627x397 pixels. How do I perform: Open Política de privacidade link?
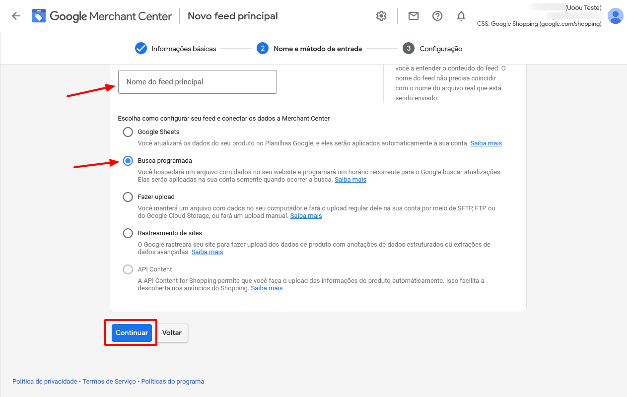click(45, 382)
